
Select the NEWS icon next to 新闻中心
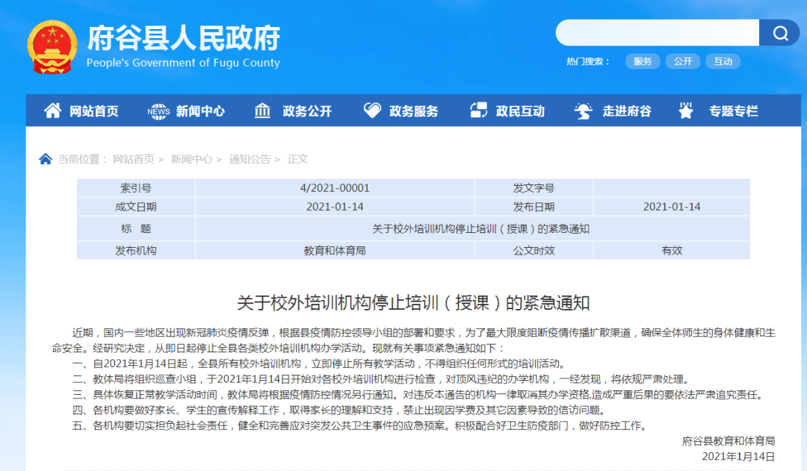pyautogui.click(x=158, y=110)
